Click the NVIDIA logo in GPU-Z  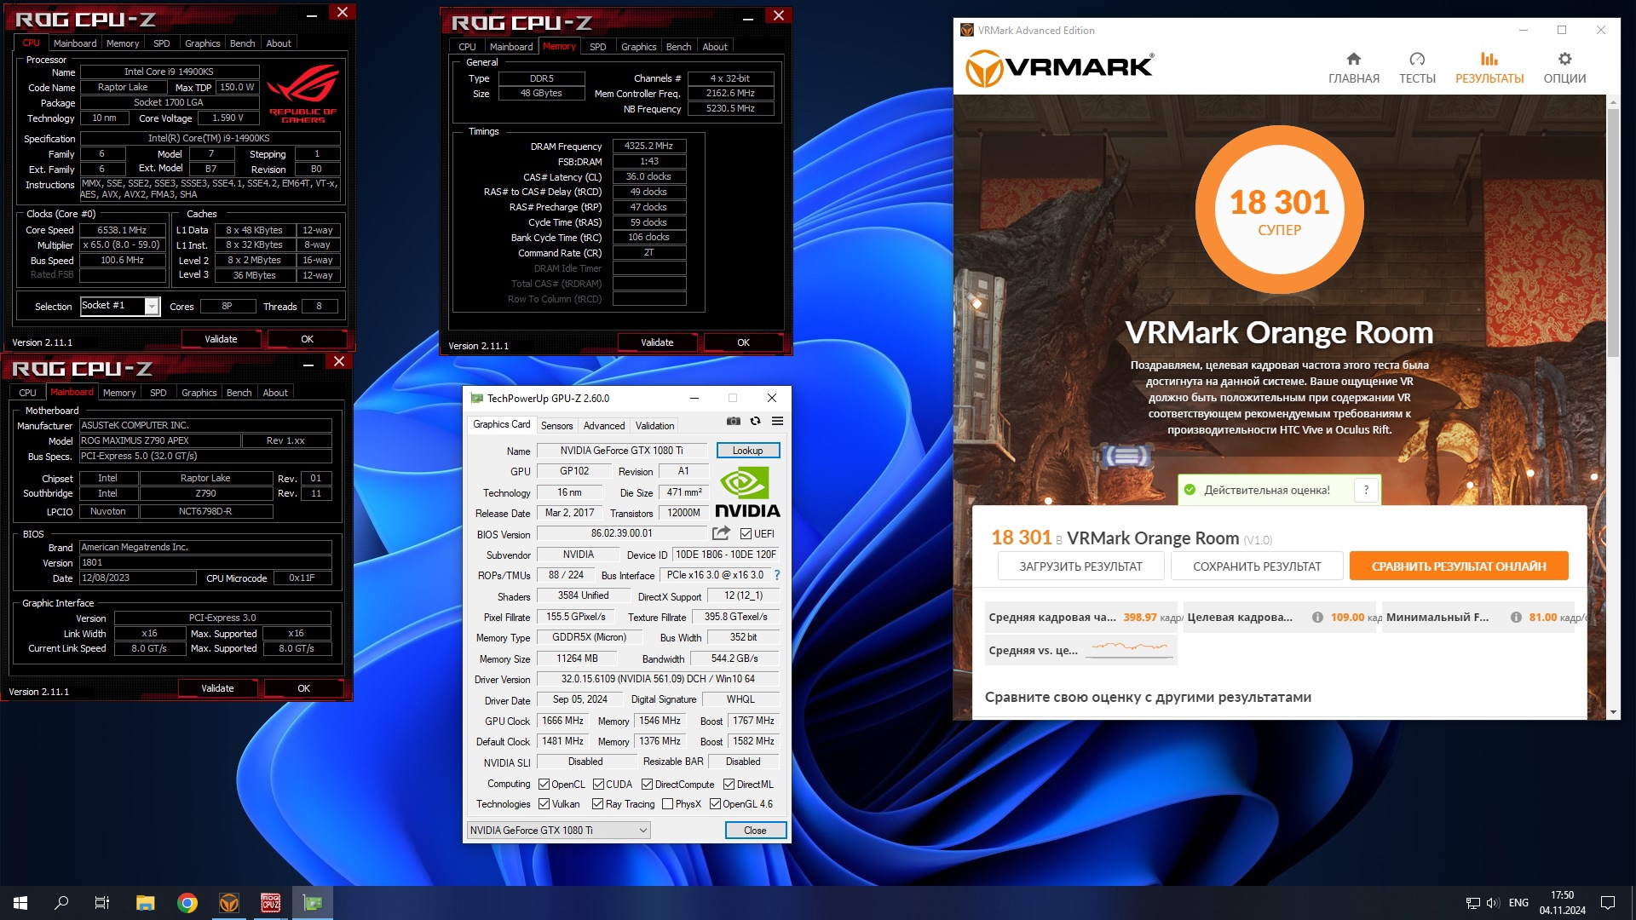[x=747, y=492]
